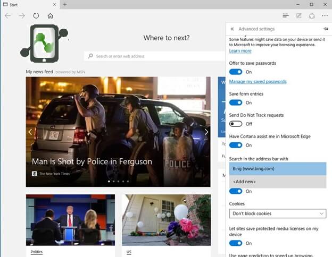Pin the Advanced settings pane

[x=326, y=29]
